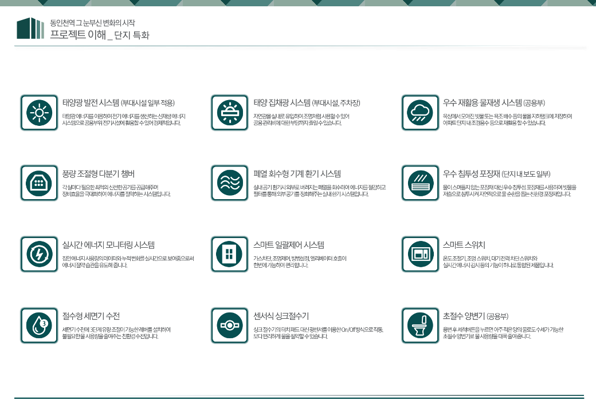Select the rainwater permeable pavement icon
The width and height of the screenshot is (596, 412).
(x=420, y=183)
